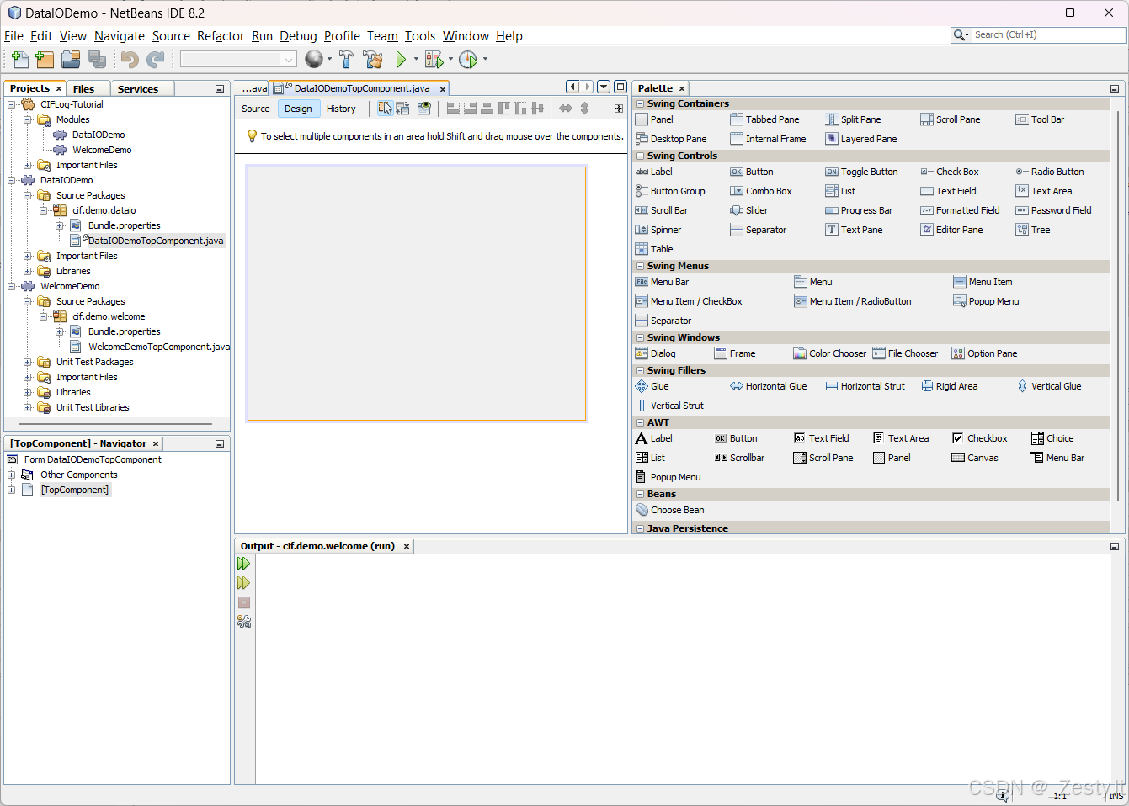Switch to the Source view tab
1129x806 pixels.
[x=254, y=108]
